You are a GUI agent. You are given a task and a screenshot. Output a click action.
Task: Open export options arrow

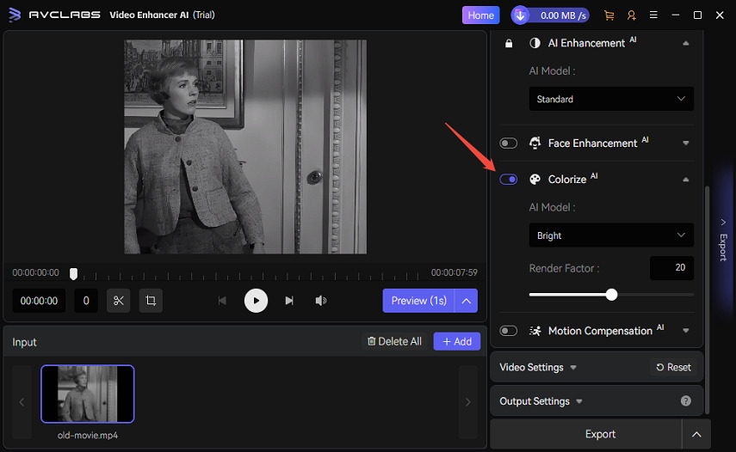696,434
